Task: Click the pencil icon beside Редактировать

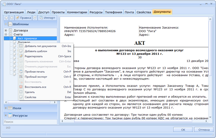Action: [x=21, y=56]
